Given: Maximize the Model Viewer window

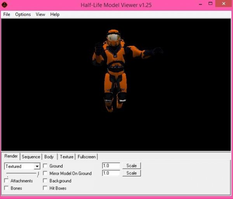Looking at the screenshot, I should pyautogui.click(x=210, y=3).
